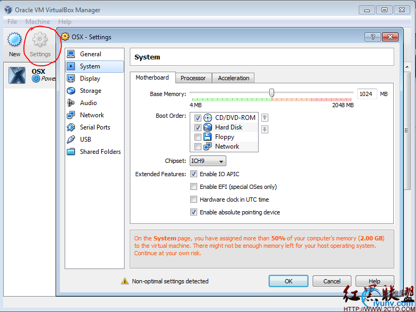Click the yellow warning triangle icon

pyautogui.click(x=125, y=281)
